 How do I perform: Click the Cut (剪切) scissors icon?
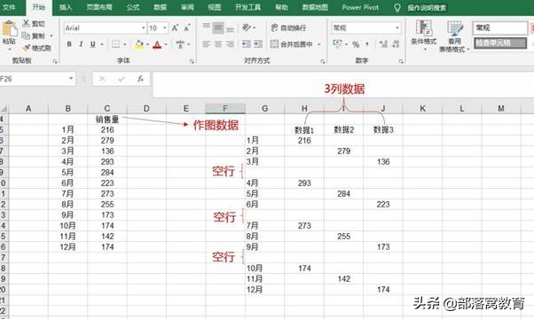26,23
